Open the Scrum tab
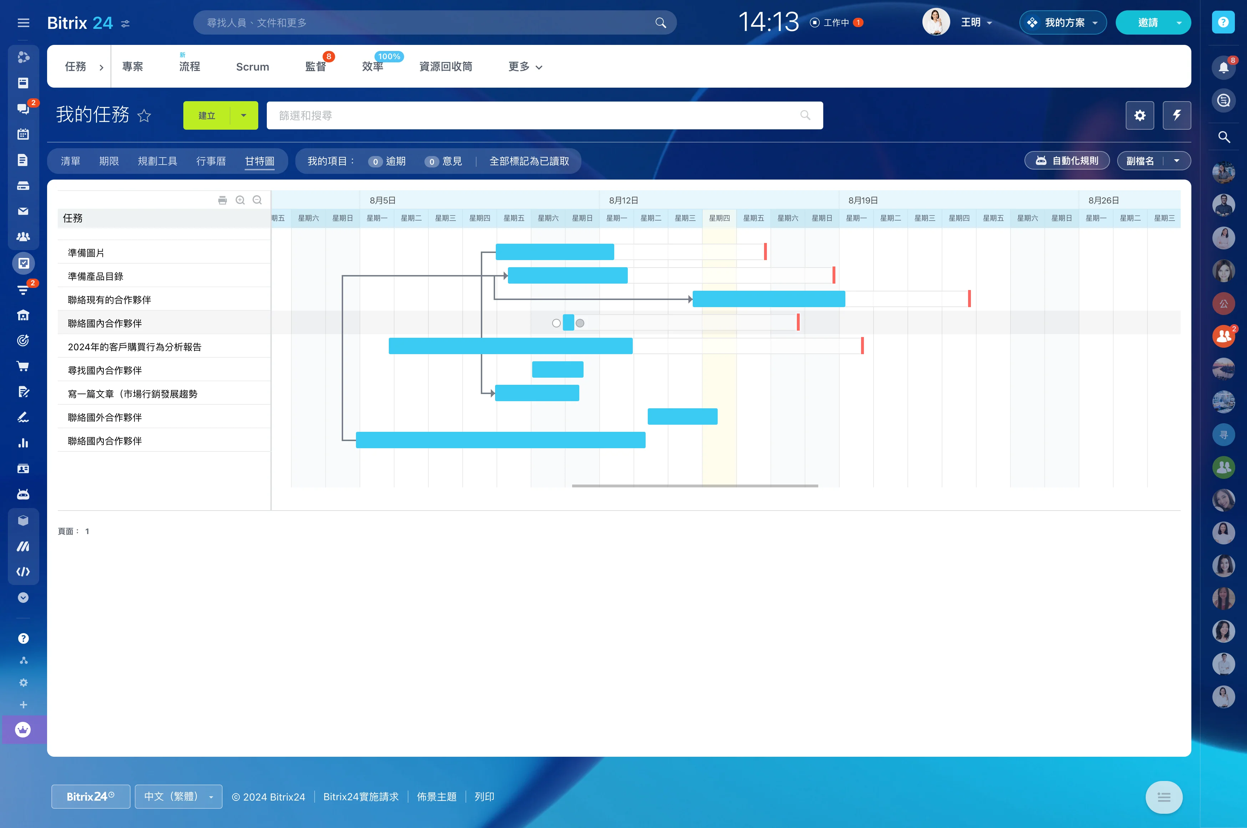This screenshot has height=828, width=1247. (253, 67)
